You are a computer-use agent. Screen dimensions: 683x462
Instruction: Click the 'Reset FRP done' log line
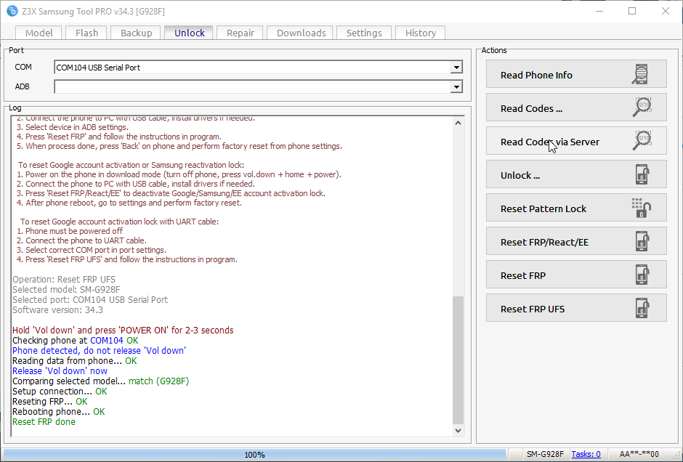tap(44, 422)
